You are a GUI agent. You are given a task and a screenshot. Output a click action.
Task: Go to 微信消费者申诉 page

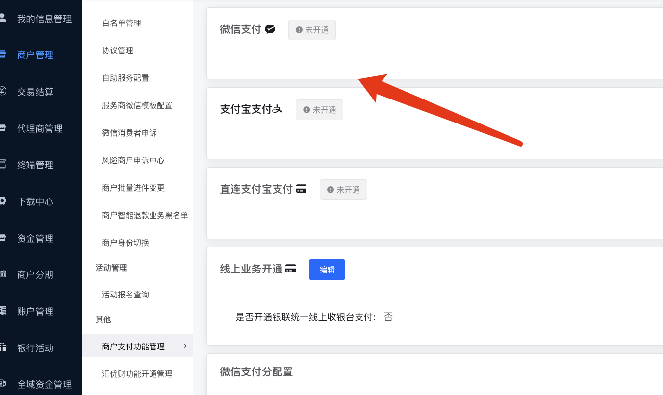coord(129,133)
